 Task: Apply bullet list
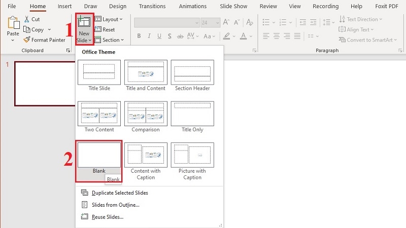point(266,22)
